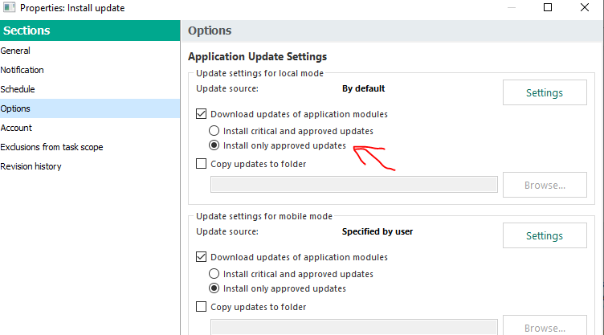Open Settings for mobile mode update source

[545, 235]
